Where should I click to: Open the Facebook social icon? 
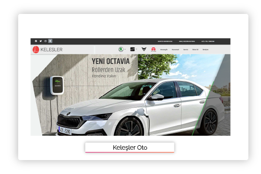[36, 41]
